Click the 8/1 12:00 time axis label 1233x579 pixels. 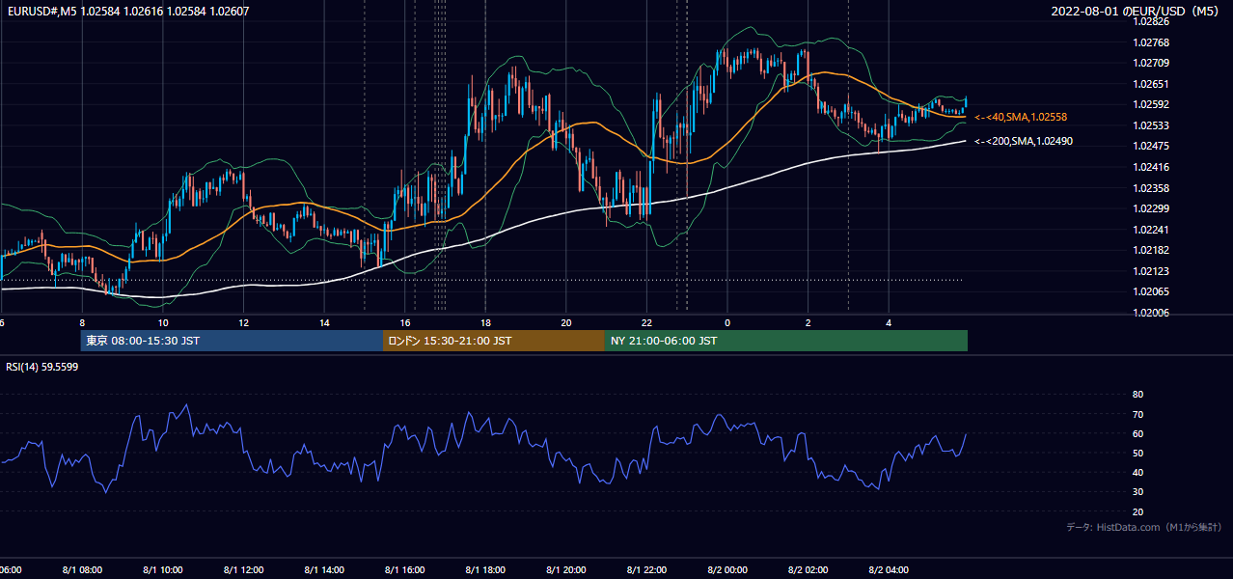point(243,570)
